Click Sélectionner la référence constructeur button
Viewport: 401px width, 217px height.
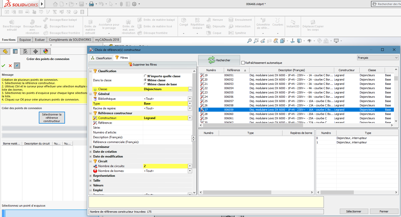(52, 118)
